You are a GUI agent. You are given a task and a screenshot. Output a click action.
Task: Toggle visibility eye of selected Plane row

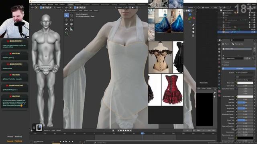(x=252, y=32)
